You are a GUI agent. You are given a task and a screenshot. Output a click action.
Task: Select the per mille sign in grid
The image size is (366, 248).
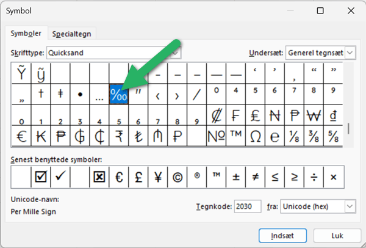coord(118,95)
